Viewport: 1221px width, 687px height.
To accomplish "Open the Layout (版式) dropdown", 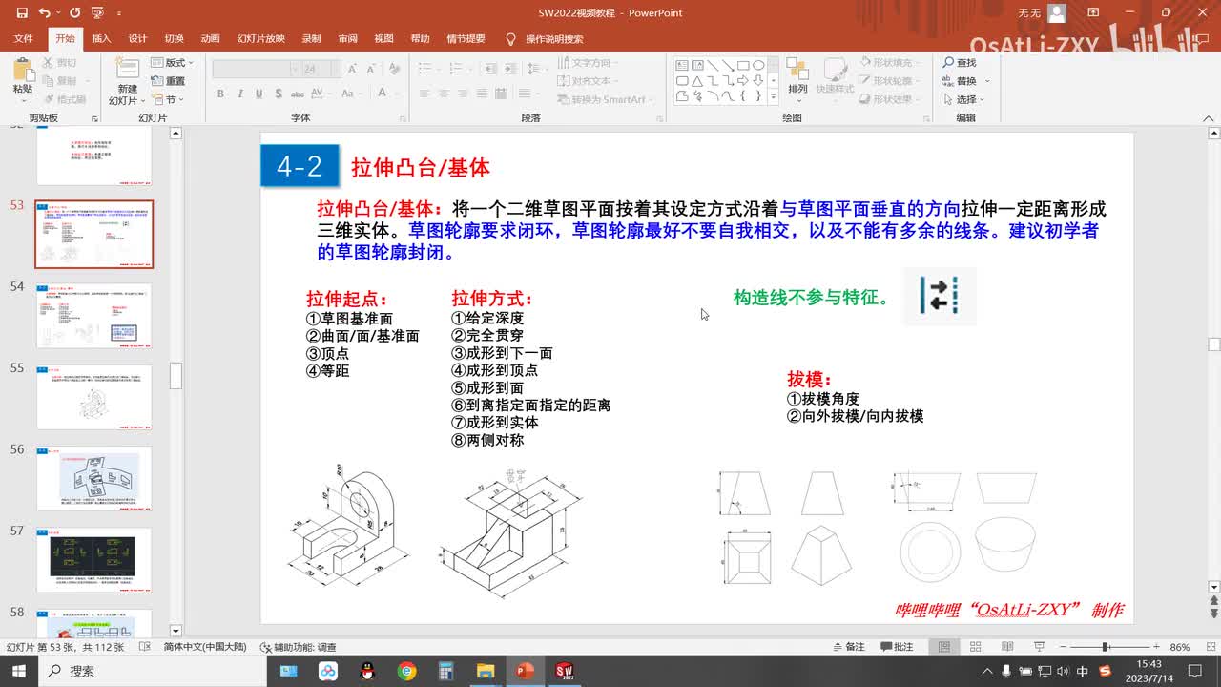I will [170, 63].
